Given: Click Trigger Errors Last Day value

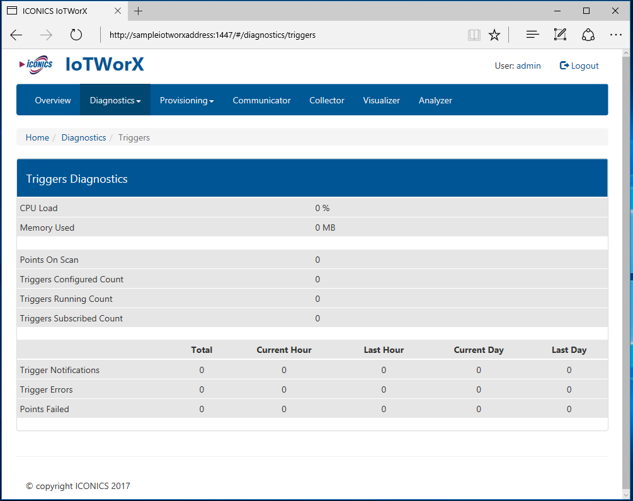Looking at the screenshot, I should tap(569, 389).
